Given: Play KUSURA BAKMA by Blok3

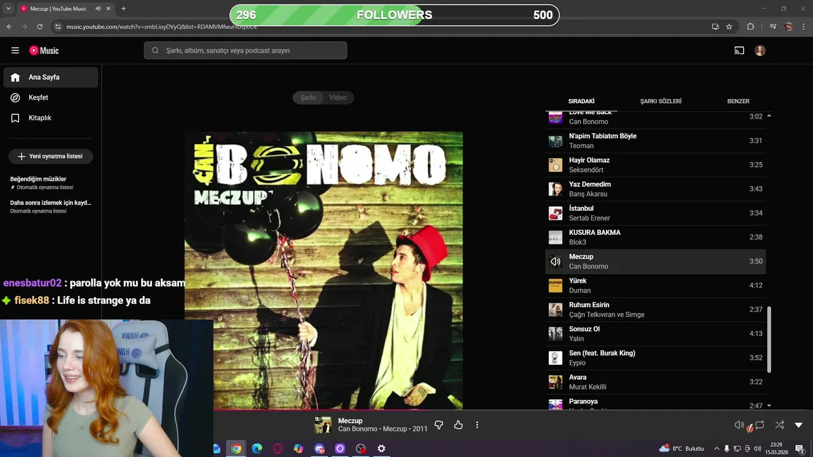Looking at the screenshot, I should point(655,237).
